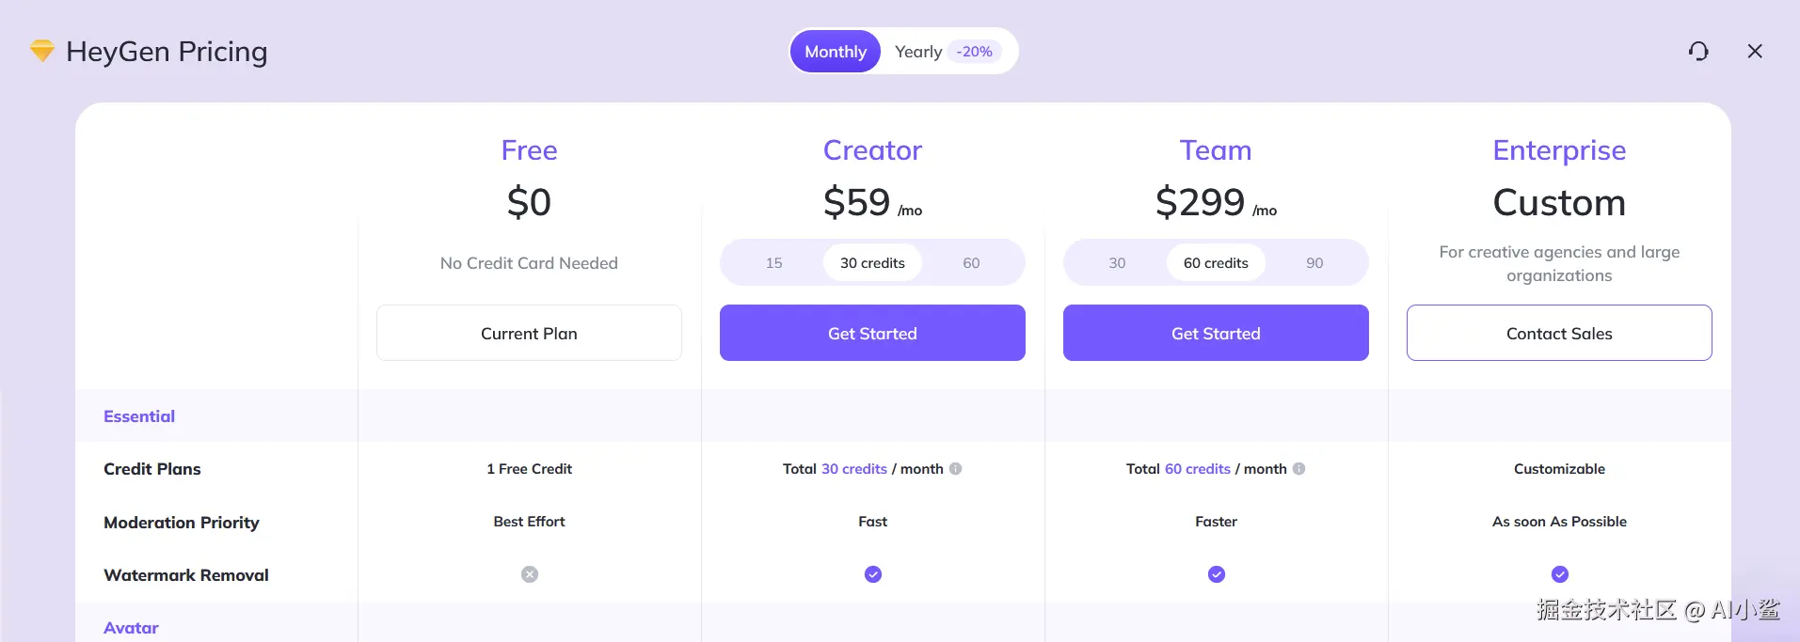Click the headset support icon
The image size is (1800, 642).
pyautogui.click(x=1698, y=52)
